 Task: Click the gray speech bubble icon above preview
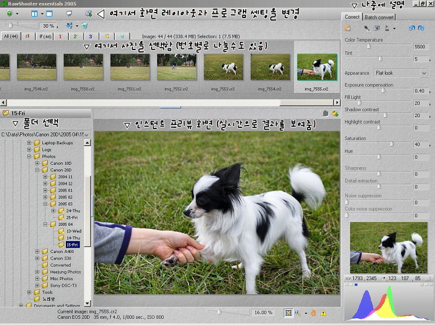[x=326, y=113]
